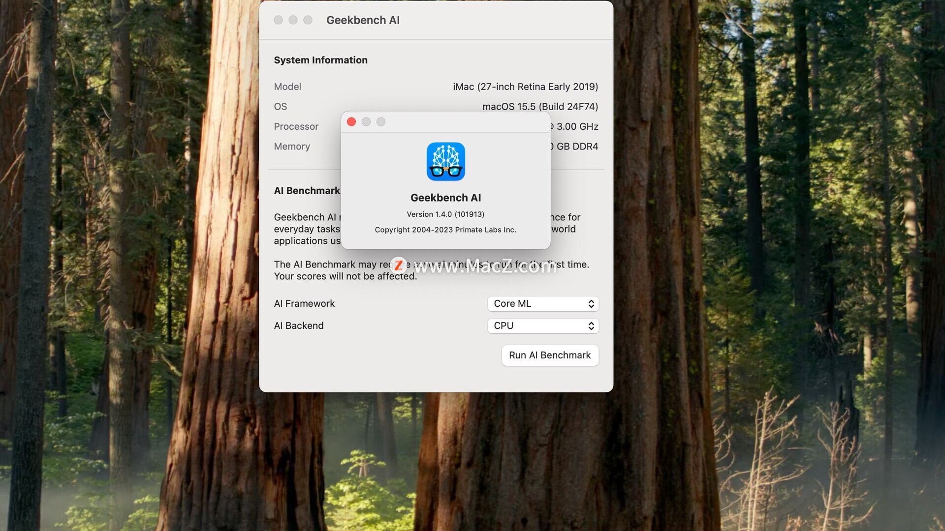Screen dimensions: 945x531
Task: Click the Geekbench AI app icon in About dialog
Action: [x=445, y=162]
